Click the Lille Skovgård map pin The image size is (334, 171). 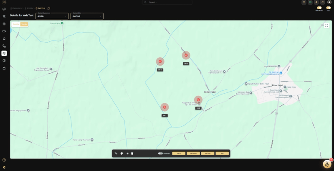[x=51, y=69]
